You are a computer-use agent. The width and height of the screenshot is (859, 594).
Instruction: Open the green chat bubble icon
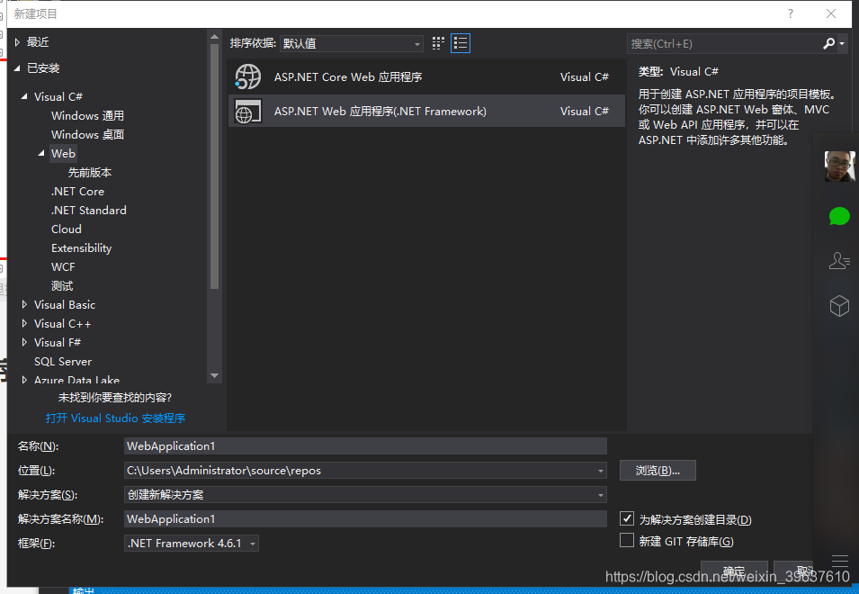coord(839,216)
